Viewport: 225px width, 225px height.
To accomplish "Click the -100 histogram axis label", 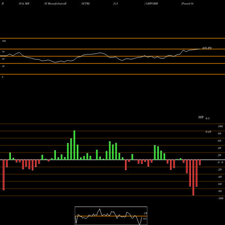I will [220, 198].
